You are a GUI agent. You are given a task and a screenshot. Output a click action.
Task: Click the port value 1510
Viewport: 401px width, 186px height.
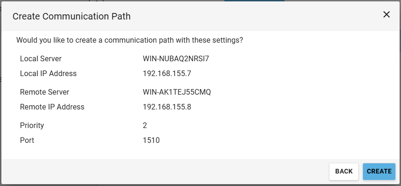(151, 140)
